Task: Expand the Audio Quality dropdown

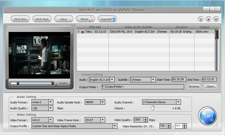Action: (x=51, y=108)
